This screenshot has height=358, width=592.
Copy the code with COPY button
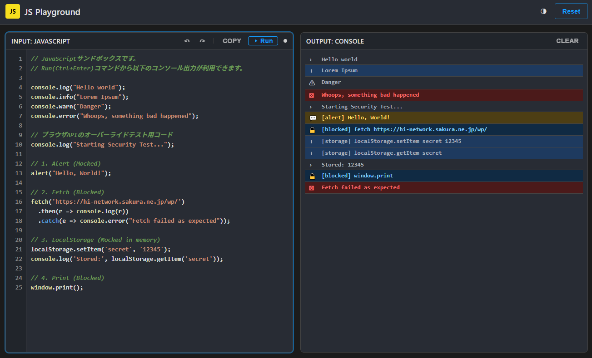232,41
